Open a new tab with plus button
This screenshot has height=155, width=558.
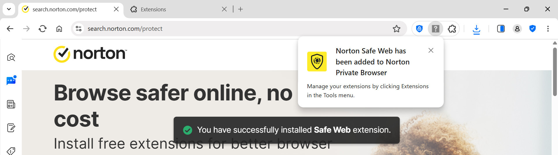241,9
